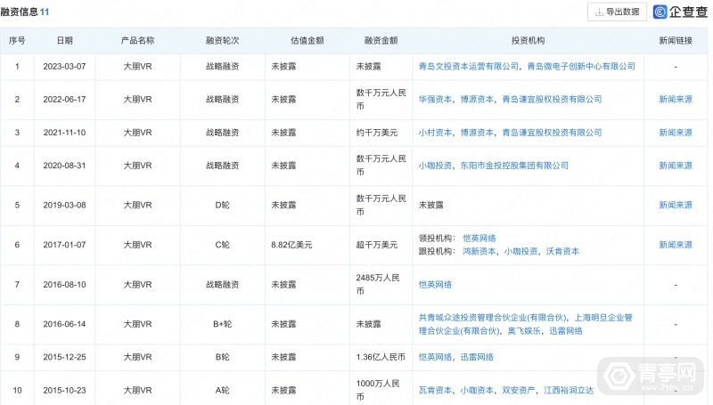
Task: Open 新闻来源 link for 2022-06-17 row
Action: click(x=676, y=100)
